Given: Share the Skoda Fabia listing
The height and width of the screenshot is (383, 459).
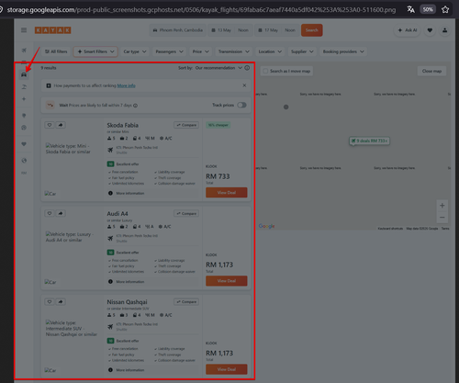Looking at the screenshot, I should click(61, 125).
